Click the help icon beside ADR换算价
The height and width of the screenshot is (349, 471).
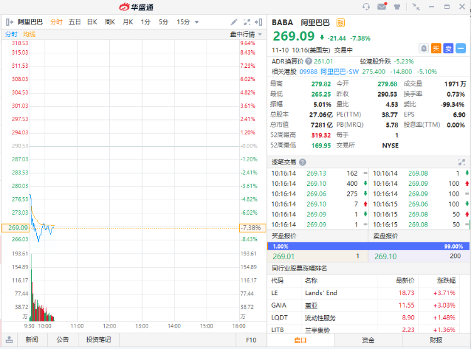(308, 62)
